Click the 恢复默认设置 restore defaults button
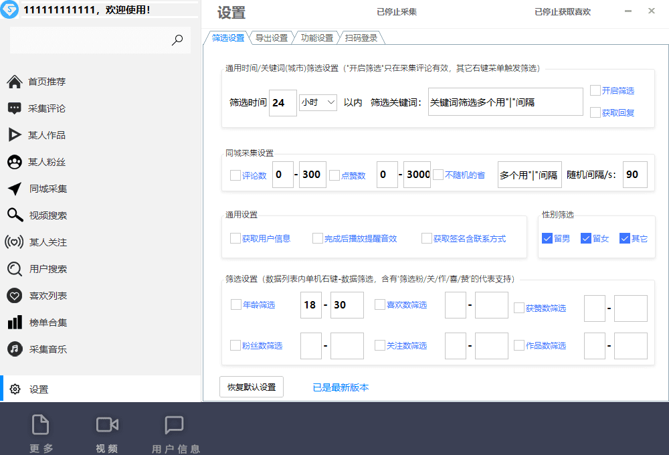 point(251,387)
